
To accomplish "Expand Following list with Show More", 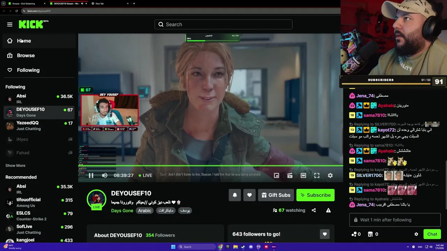I will coord(15,166).
